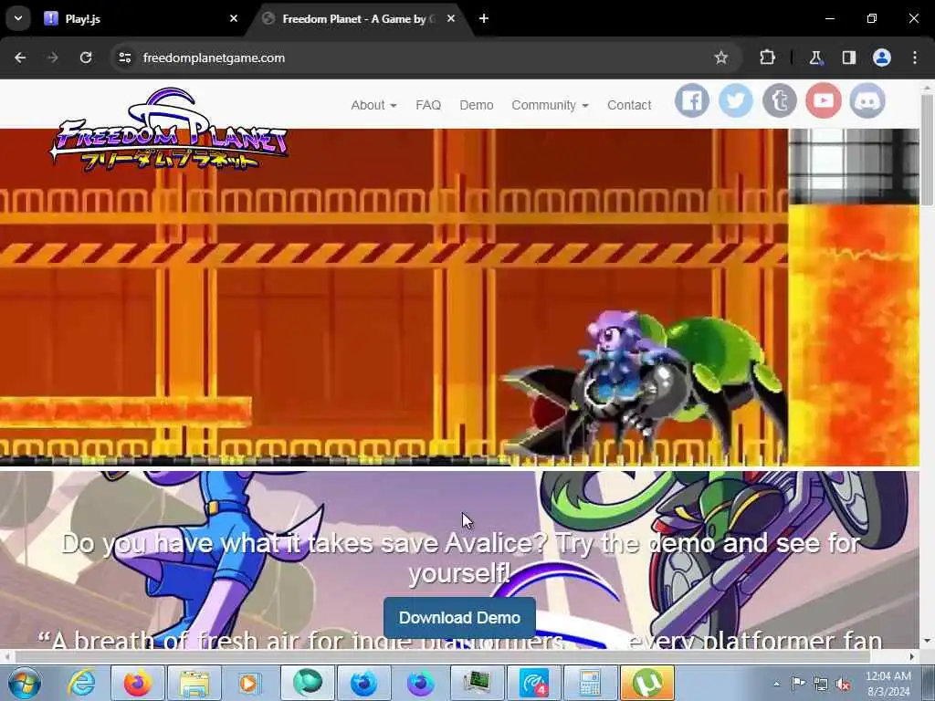Open Windows Explorer folder from taskbar

point(194,683)
